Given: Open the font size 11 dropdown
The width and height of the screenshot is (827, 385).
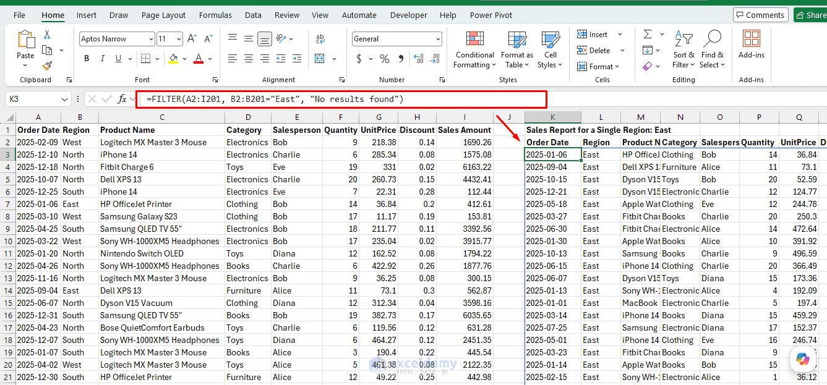Looking at the screenshot, I should [179, 39].
